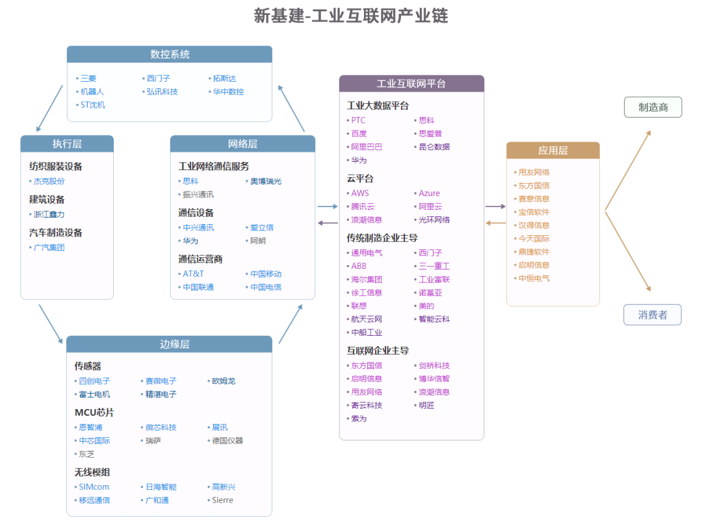Select the 数控系统 panel header
The image size is (702, 530).
(x=169, y=55)
